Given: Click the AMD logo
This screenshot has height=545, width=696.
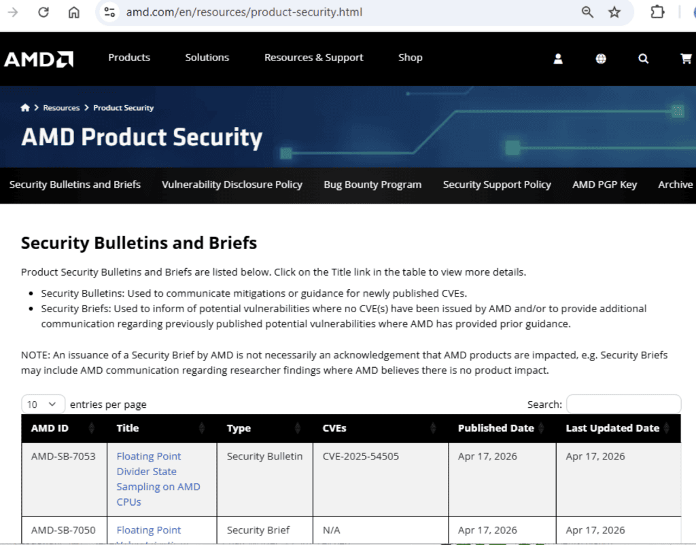Looking at the screenshot, I should click(x=39, y=59).
